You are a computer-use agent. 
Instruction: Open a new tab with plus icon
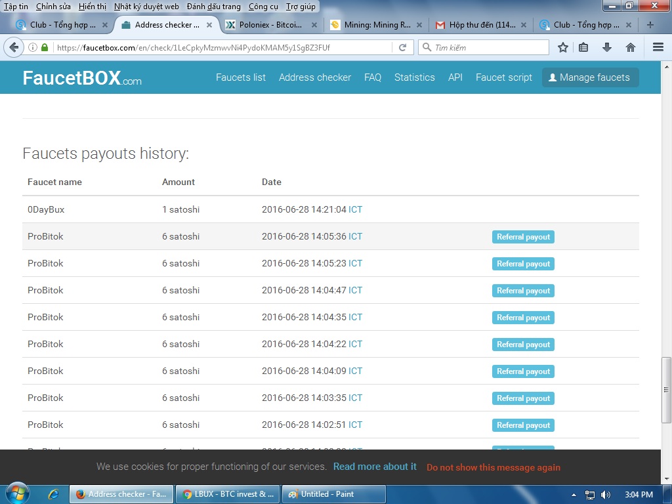tap(650, 25)
